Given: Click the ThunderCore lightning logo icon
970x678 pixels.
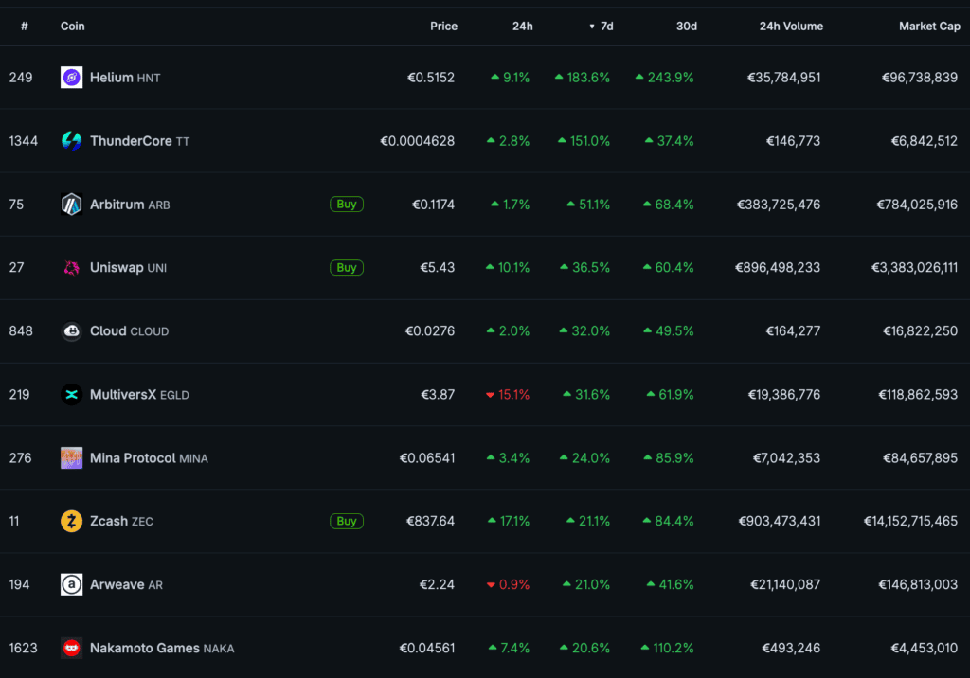Looking at the screenshot, I should [x=71, y=141].
